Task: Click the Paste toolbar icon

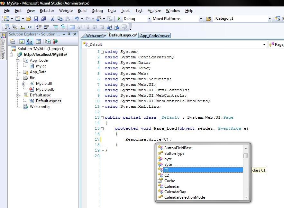Action: click(68, 18)
